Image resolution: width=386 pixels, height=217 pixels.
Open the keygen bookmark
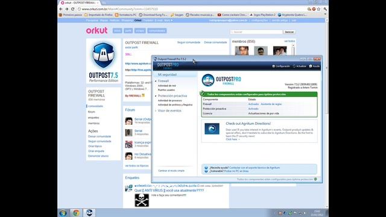pos(177,14)
